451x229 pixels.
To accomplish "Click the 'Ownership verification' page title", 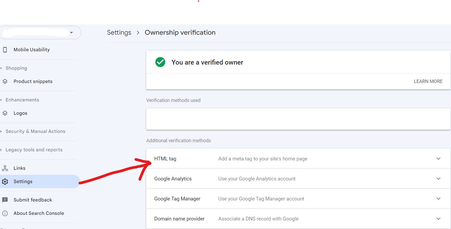I will point(180,33).
